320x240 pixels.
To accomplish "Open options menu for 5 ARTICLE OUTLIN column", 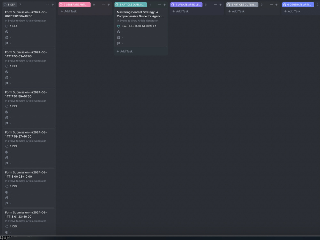I will pyautogui.click(x=271, y=5).
